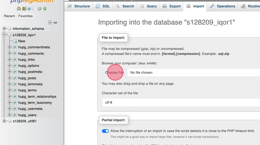Expand the hupg_options table node
Viewport: 260px width, 145px height.
pyautogui.click(x=10, y=66)
